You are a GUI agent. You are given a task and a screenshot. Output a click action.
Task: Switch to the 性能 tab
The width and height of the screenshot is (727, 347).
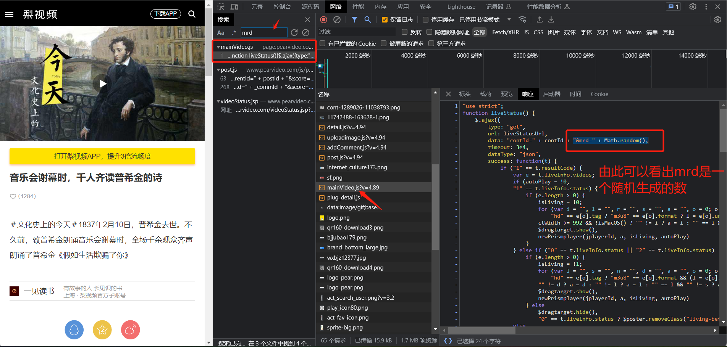tap(358, 7)
